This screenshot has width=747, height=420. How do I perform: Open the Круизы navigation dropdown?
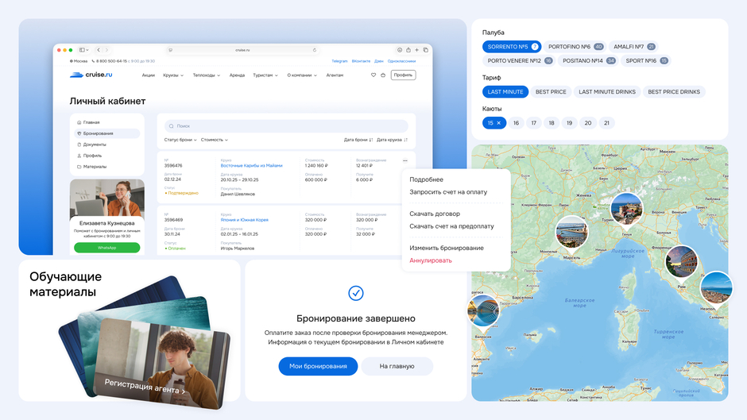pyautogui.click(x=173, y=75)
